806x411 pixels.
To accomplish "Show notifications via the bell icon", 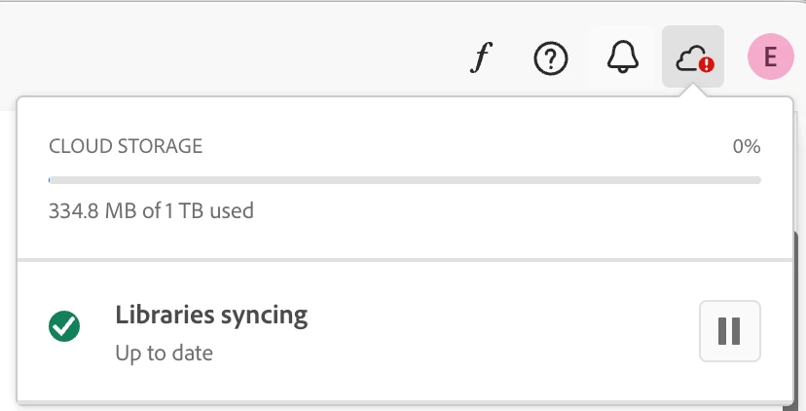I will coord(622,58).
